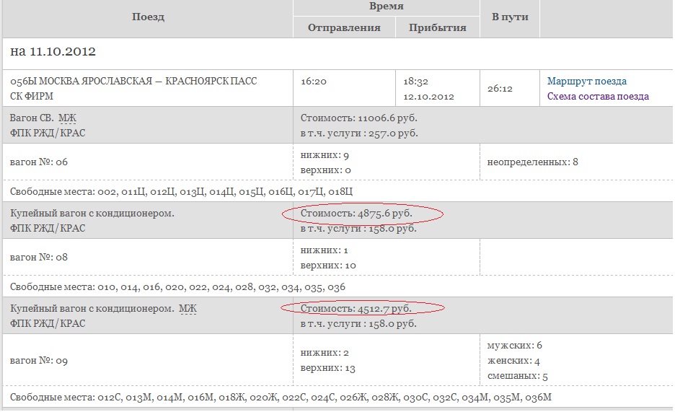Click the circled price 4512.7 руб.
This screenshot has height=412, width=675.
coord(361,309)
